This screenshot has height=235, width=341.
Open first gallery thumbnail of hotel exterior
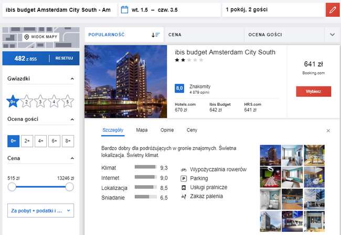[270, 155]
